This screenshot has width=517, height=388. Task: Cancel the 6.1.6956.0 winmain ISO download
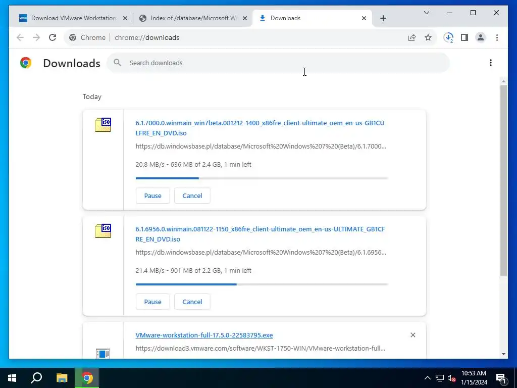[192, 302]
